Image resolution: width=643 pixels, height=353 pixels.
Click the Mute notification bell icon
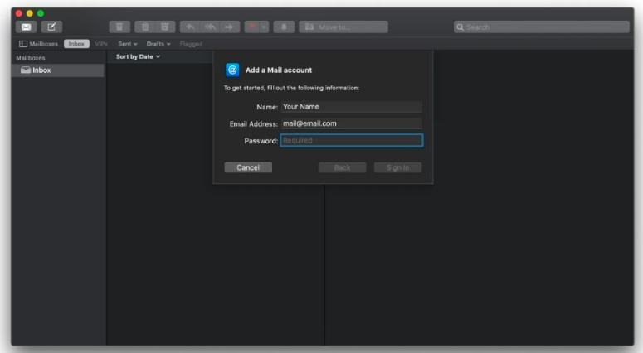(x=283, y=27)
